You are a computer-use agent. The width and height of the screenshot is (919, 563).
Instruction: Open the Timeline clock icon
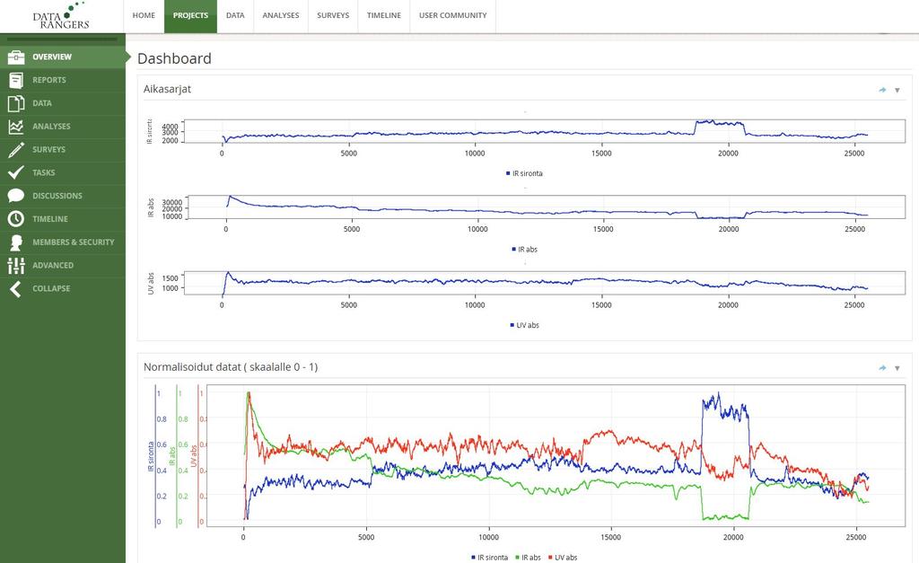[x=16, y=219]
